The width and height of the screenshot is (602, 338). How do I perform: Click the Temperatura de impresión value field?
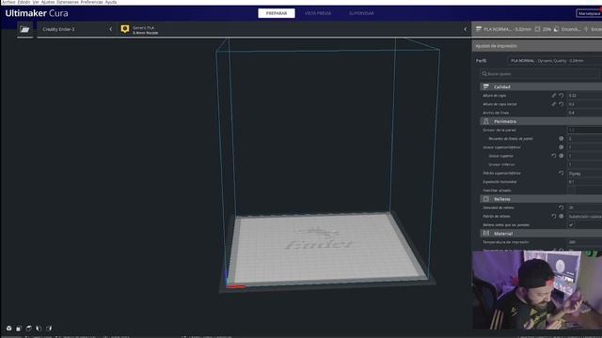[x=585, y=242]
